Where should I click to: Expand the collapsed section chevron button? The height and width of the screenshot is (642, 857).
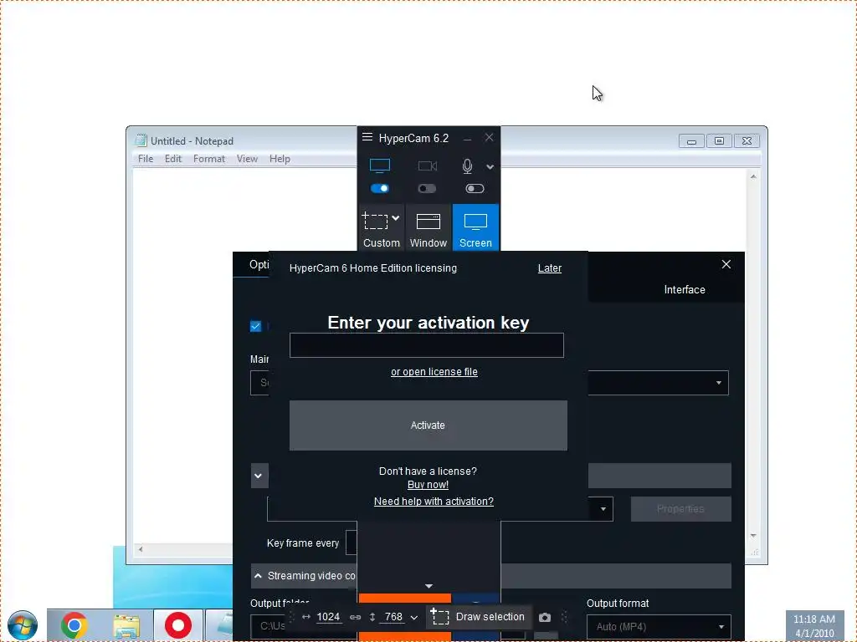(259, 476)
